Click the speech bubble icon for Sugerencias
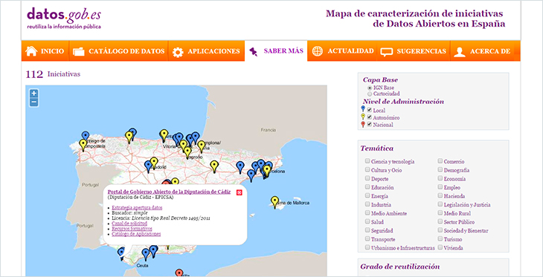The image size is (543, 277). coord(387,52)
